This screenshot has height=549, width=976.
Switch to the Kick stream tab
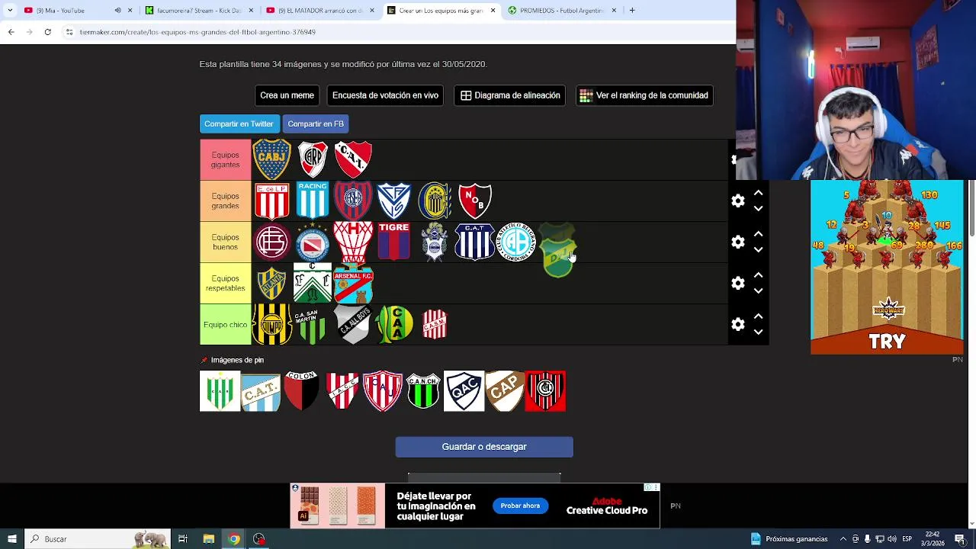point(199,10)
